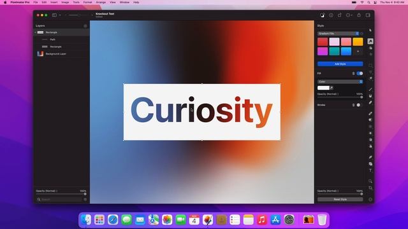Open Music app from the Dock
Viewport: 408px width, 229px height.
[262, 219]
